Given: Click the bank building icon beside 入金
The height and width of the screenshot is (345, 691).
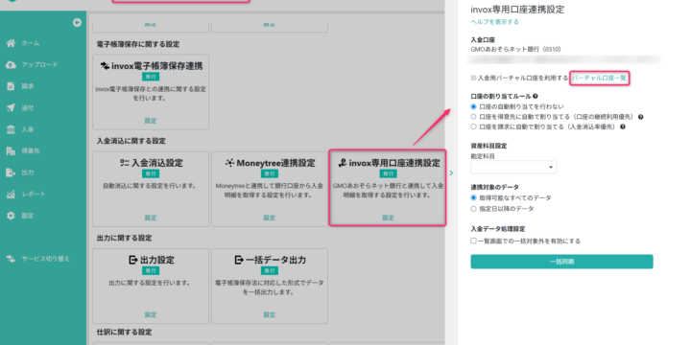Looking at the screenshot, I should (11, 129).
